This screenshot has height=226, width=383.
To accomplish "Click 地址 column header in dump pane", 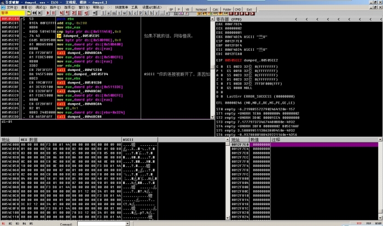I will [10, 140].
